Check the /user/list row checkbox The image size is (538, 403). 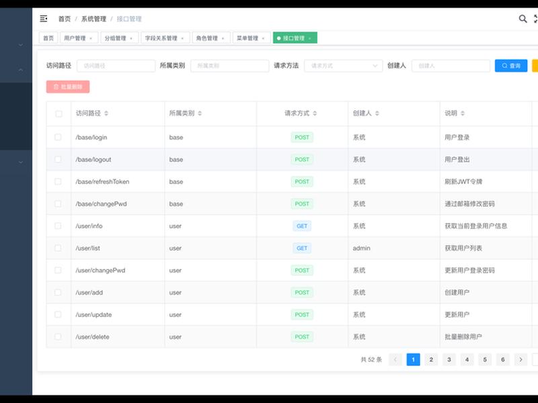click(58, 248)
